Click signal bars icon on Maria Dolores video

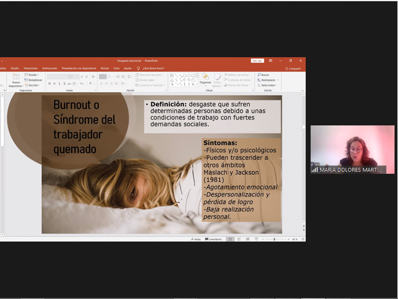pyautogui.click(x=315, y=170)
